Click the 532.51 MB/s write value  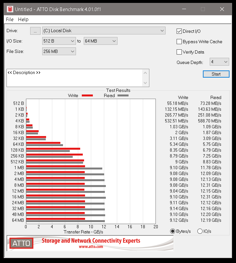(177, 121)
